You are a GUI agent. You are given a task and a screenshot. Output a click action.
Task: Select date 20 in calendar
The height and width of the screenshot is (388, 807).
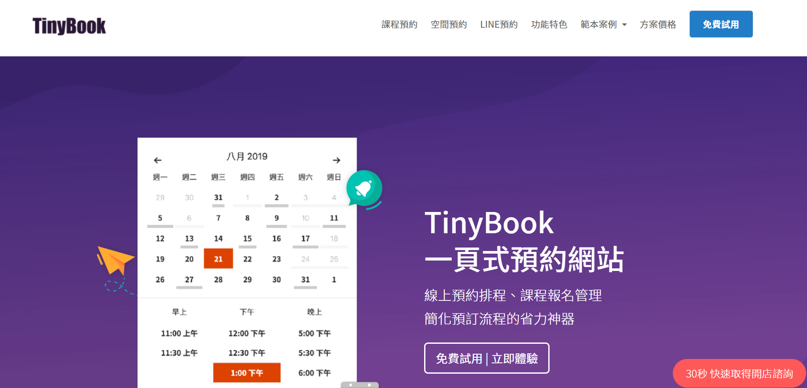[189, 259]
